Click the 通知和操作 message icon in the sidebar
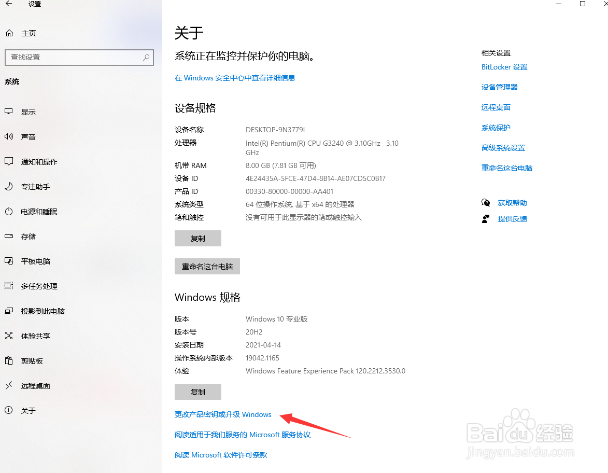Screen dimensions: 608x473 click(9, 161)
